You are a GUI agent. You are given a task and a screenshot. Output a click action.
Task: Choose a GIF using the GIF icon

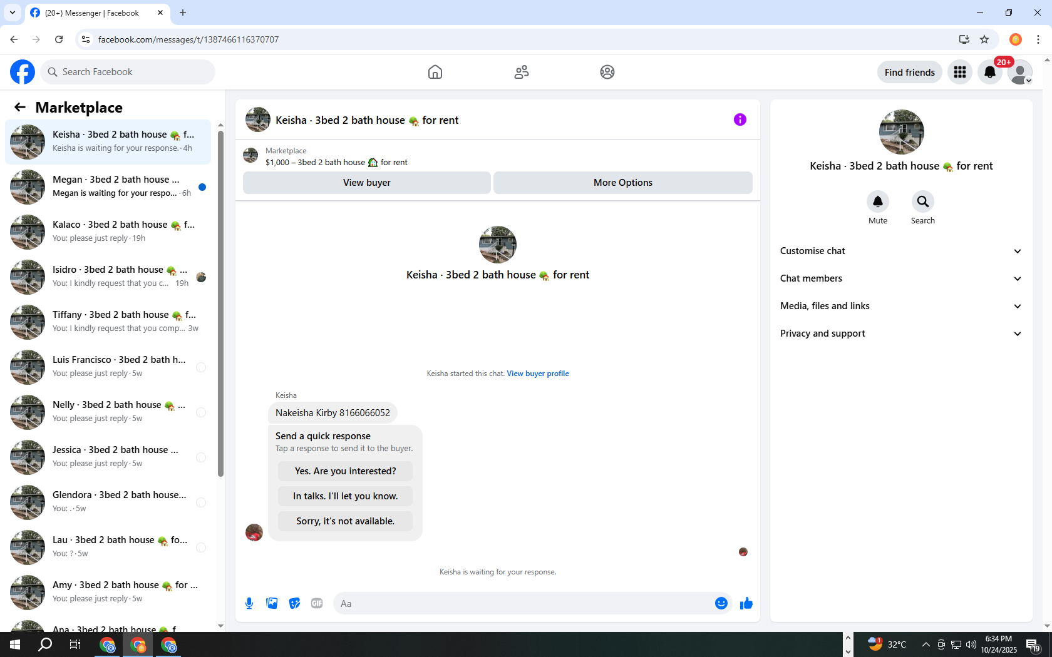pos(317,603)
